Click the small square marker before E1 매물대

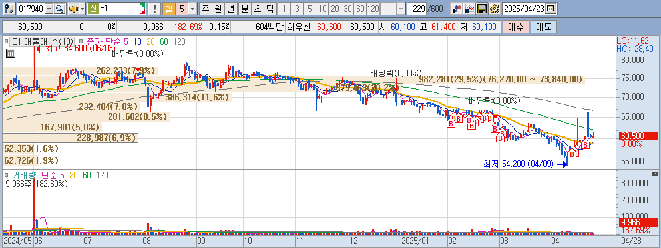point(6,41)
